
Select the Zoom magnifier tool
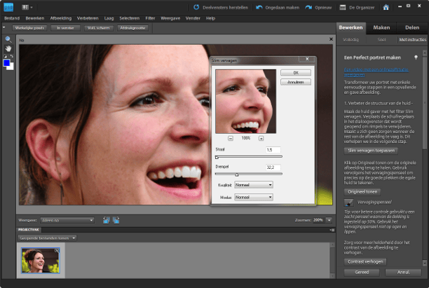point(7,38)
